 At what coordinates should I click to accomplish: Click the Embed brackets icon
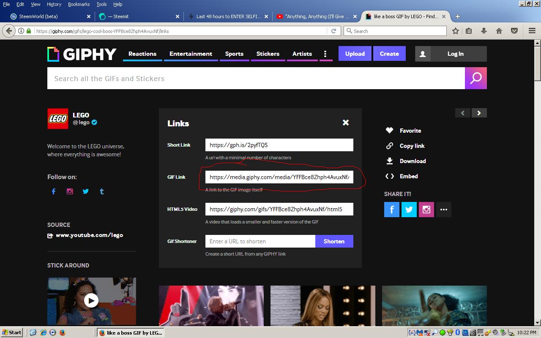(390, 176)
